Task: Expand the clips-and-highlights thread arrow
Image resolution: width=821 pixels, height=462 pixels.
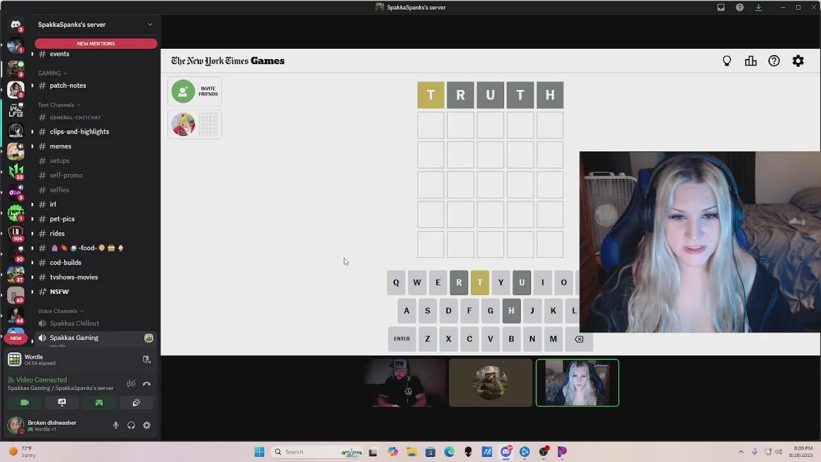Action: (32, 132)
